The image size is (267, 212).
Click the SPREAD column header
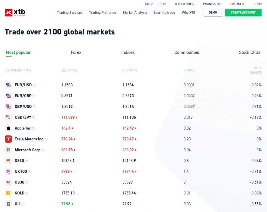click(189, 70)
